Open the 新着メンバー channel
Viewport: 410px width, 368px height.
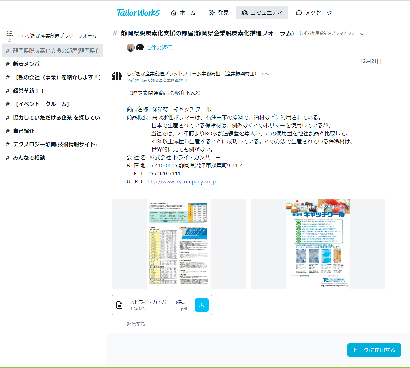point(53,64)
